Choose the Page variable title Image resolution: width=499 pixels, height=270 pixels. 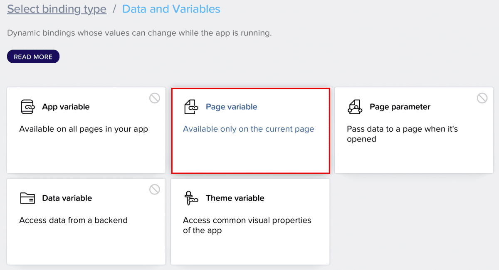pyautogui.click(x=232, y=107)
